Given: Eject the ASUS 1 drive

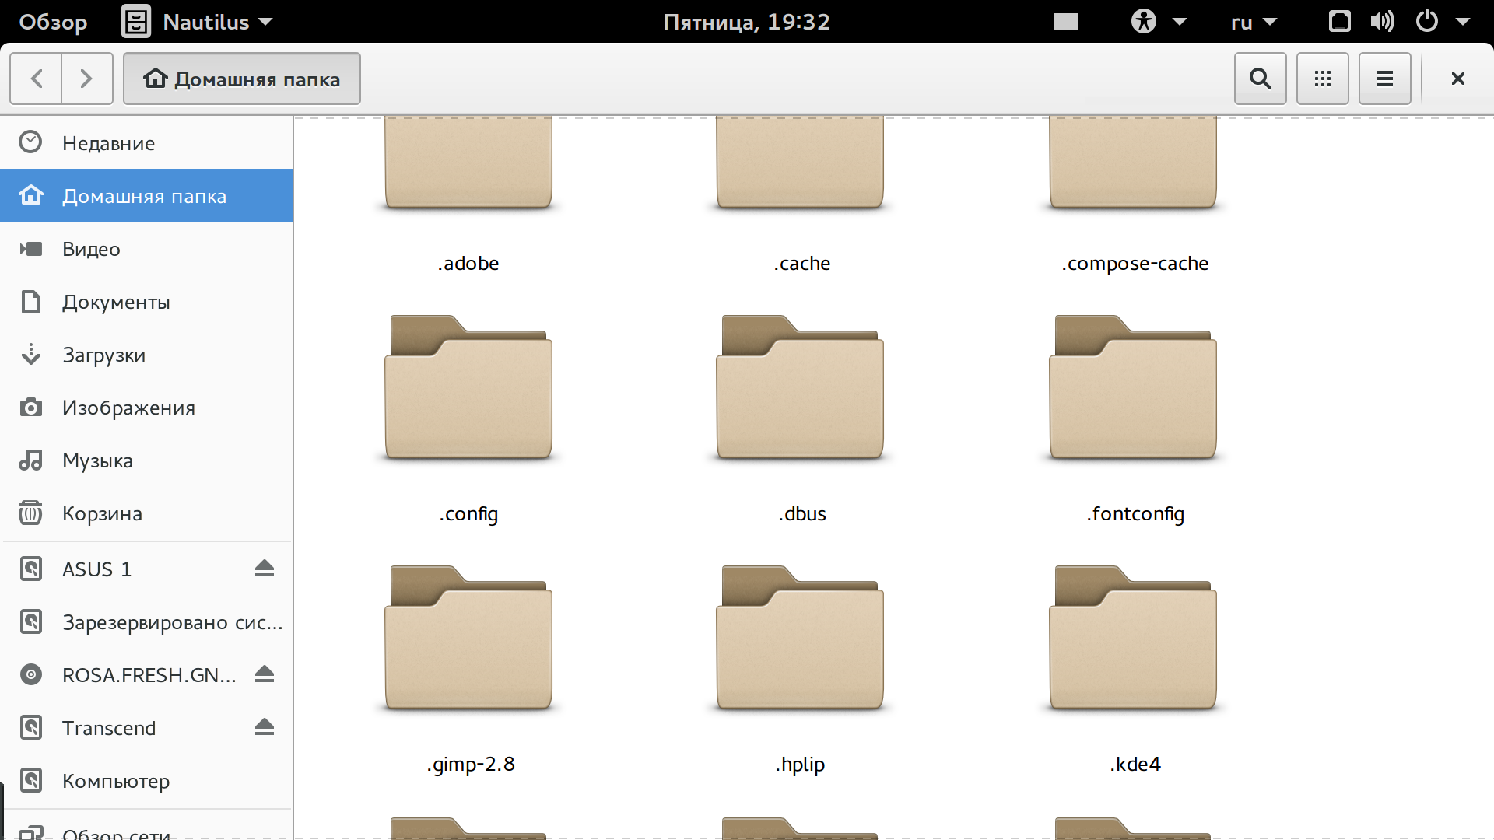Looking at the screenshot, I should tap(264, 569).
